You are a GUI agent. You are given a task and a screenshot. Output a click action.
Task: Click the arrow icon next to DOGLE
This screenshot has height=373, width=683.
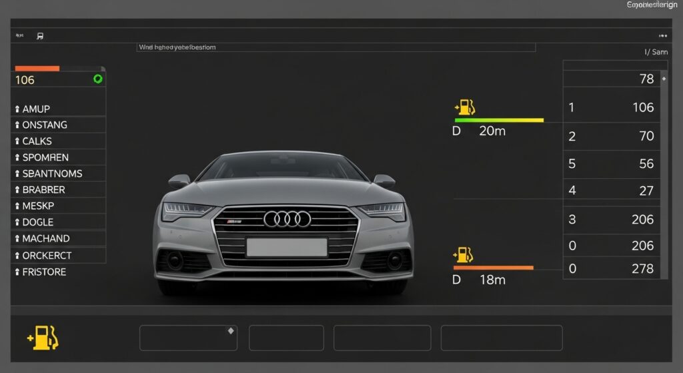(x=17, y=222)
